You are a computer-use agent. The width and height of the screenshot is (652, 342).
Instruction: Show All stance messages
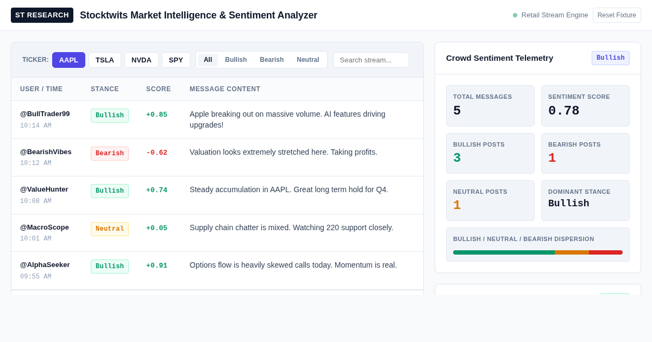208,60
